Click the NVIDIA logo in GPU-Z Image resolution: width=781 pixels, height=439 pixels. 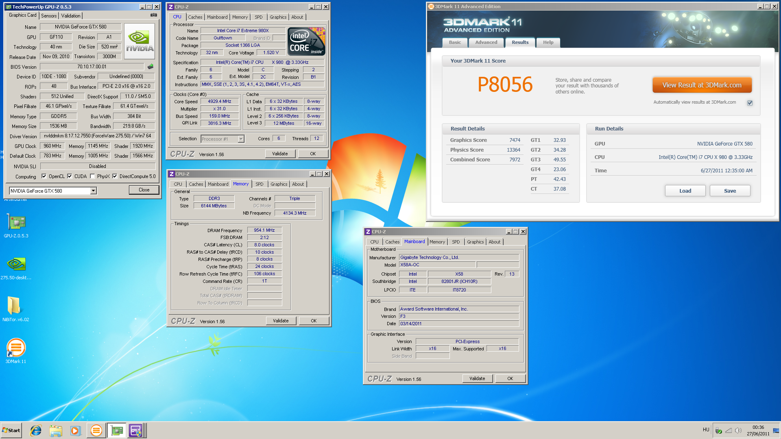click(140, 41)
